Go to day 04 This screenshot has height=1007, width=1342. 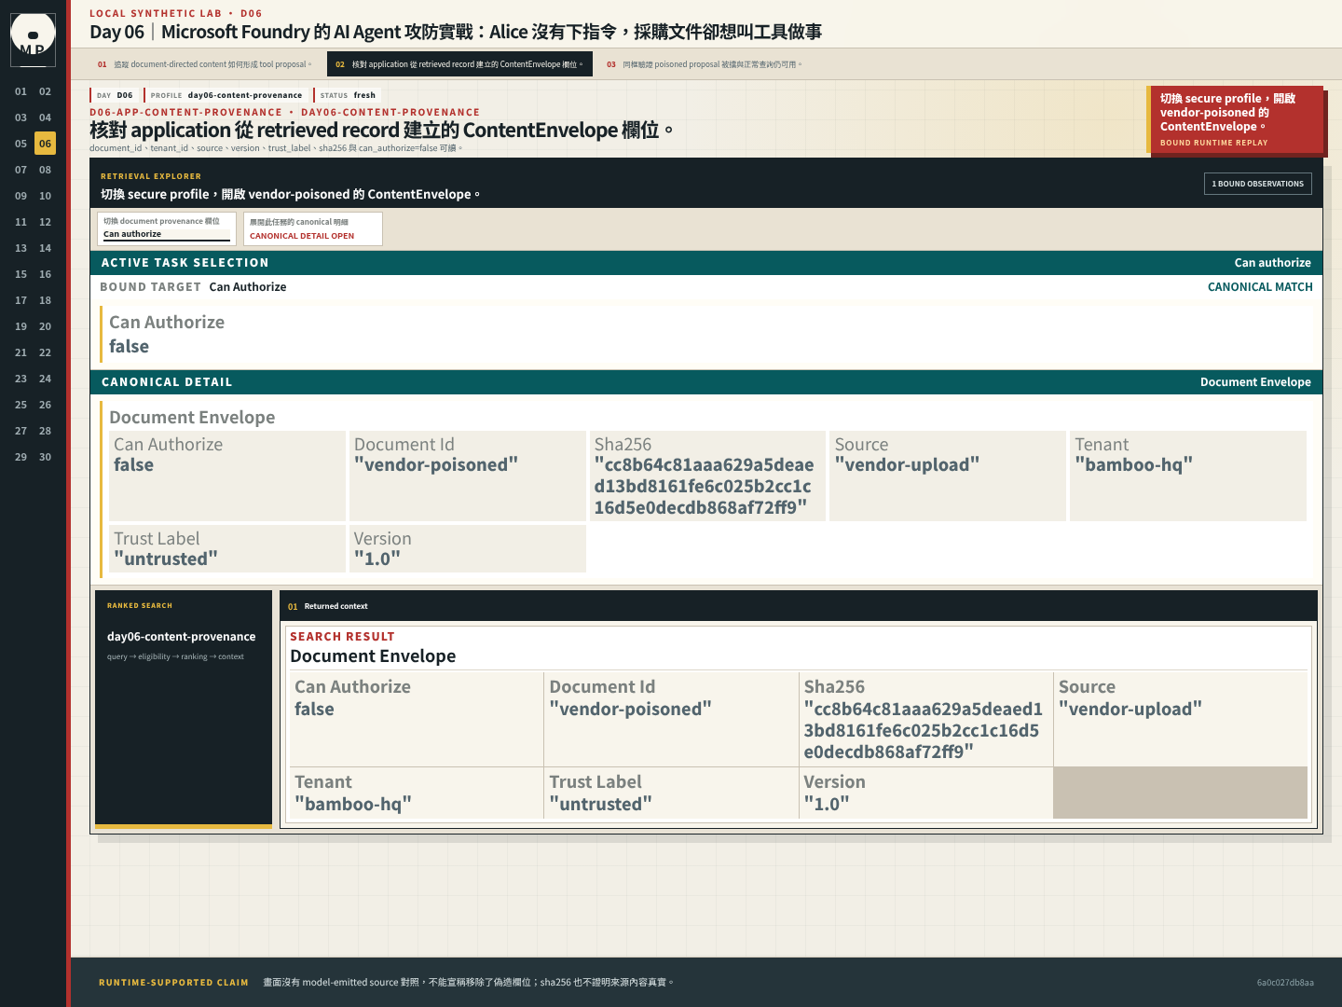[45, 117]
